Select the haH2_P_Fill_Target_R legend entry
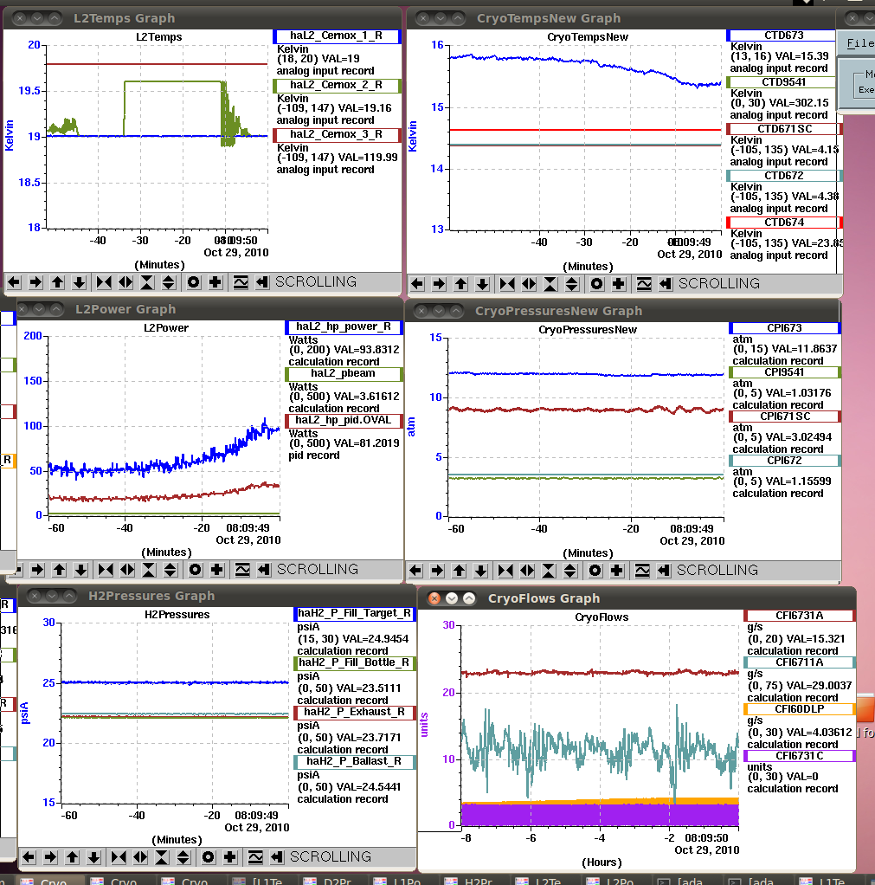 pos(355,613)
